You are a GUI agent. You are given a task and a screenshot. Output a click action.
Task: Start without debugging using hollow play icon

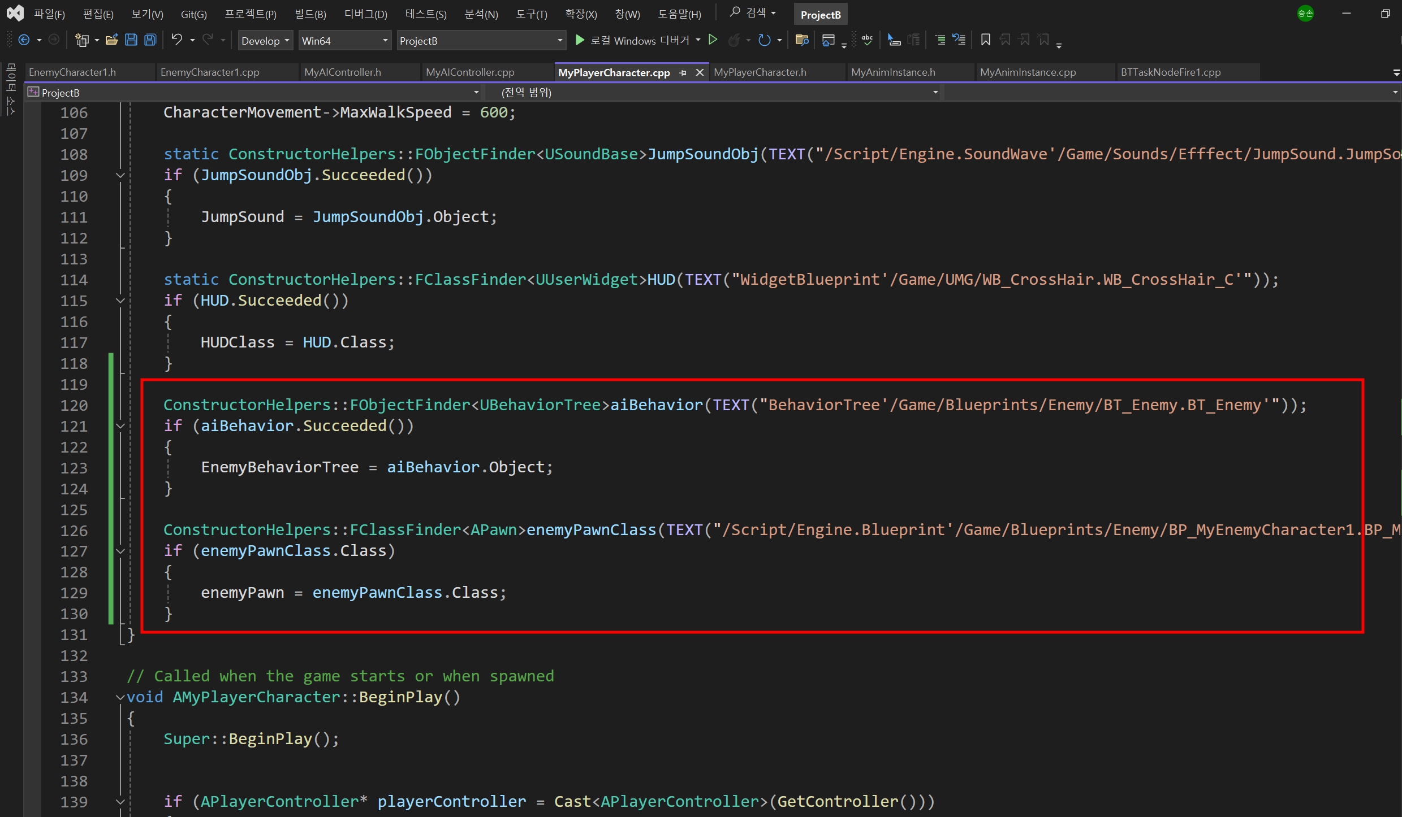coord(713,40)
